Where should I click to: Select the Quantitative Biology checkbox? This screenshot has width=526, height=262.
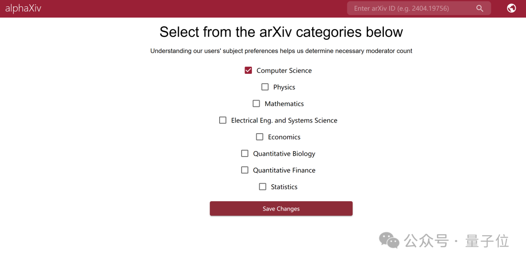[245, 153]
